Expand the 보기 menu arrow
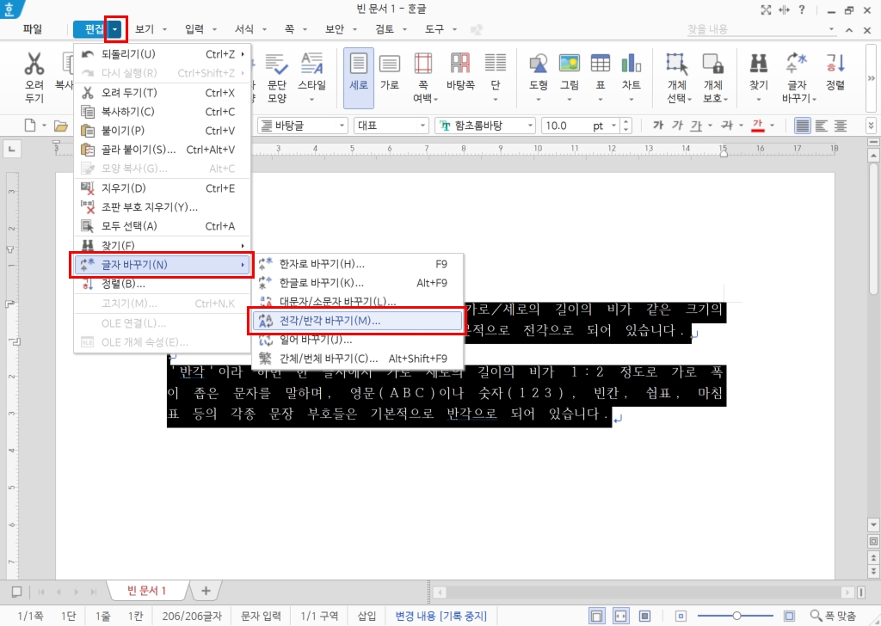The image size is (881, 626). point(164,29)
